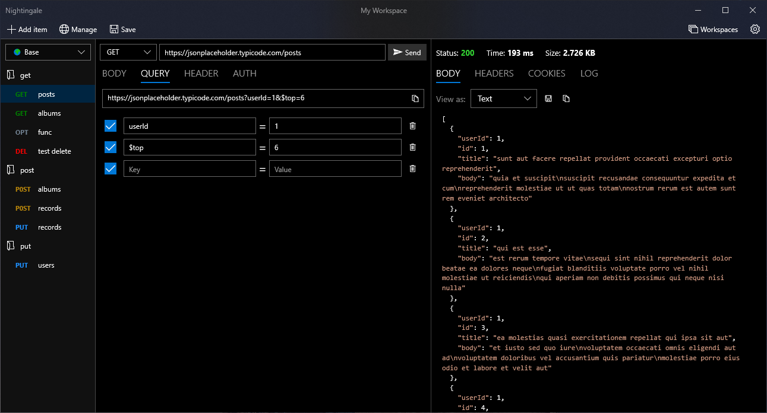The image size is (767, 413).
Task: Uncheck the userId parameter checkbox
Action: 111,126
